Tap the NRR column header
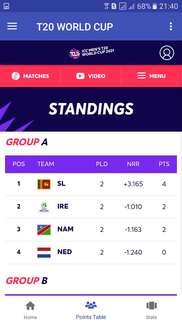The height and width of the screenshot is (324, 182). 133,164
